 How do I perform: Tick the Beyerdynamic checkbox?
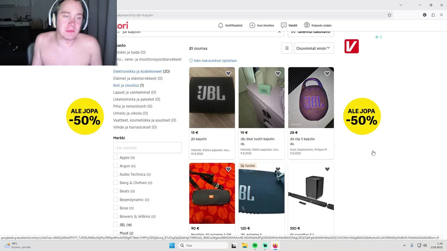pyautogui.click(x=116, y=199)
